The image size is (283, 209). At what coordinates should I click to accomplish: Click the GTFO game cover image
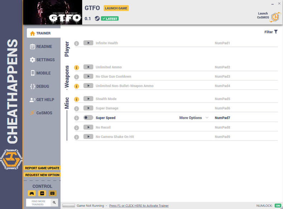53,12
